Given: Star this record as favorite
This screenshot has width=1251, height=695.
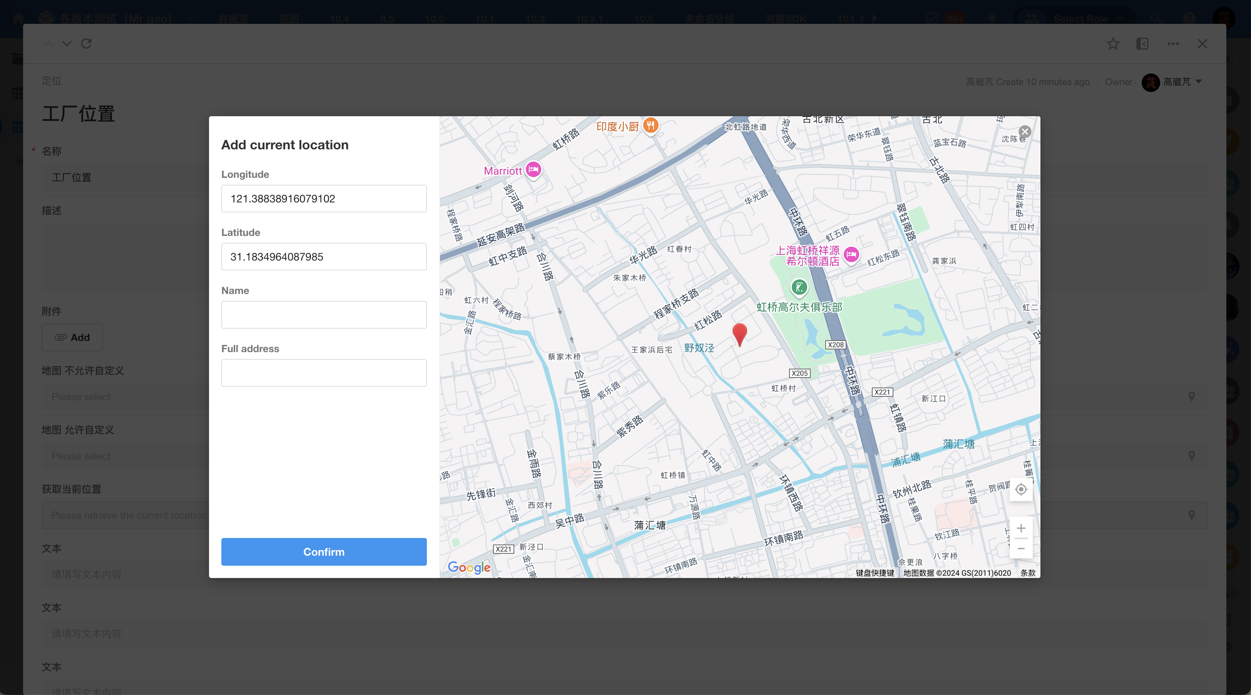Looking at the screenshot, I should point(1113,44).
